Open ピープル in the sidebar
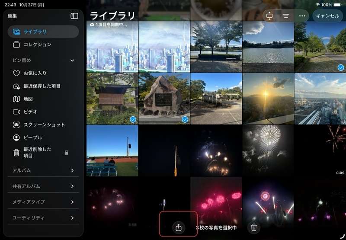The image size is (346, 240). pos(43,138)
